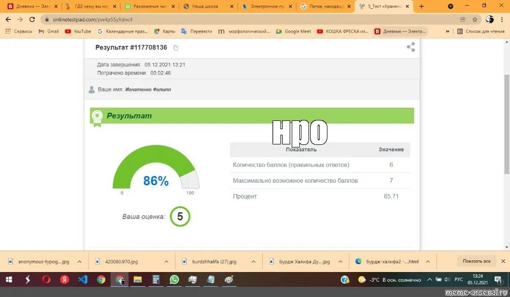Expand options for anonymous-typog...jpg download
This screenshot has height=297, width=510.
(80, 262)
